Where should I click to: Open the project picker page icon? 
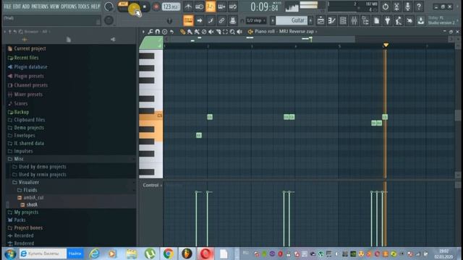coord(376,21)
